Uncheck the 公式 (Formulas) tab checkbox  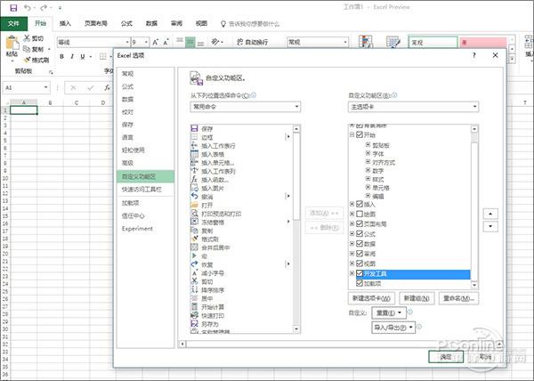tap(360, 236)
